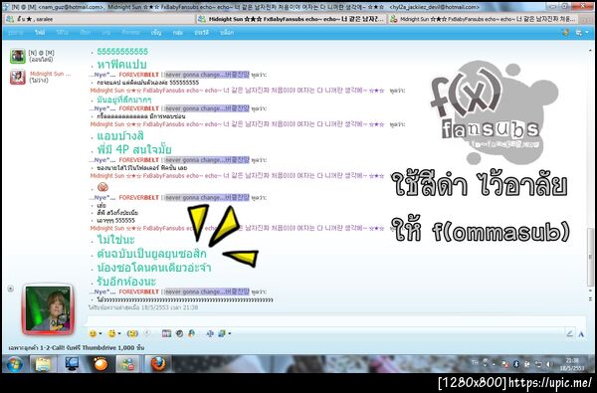Switch to text mode with the A icon
The height and width of the screenshot is (393, 597).
pos(581,334)
